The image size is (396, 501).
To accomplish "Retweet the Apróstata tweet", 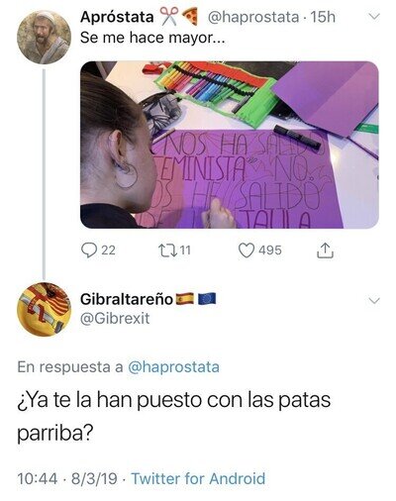I will tap(167, 250).
